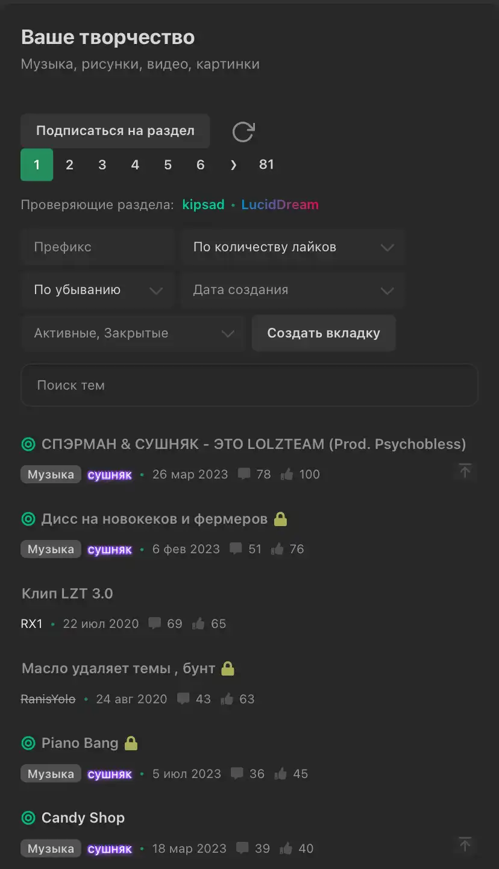This screenshot has width=499, height=869.
Task: Open moderator kipsad's profile link
Action: tap(204, 205)
